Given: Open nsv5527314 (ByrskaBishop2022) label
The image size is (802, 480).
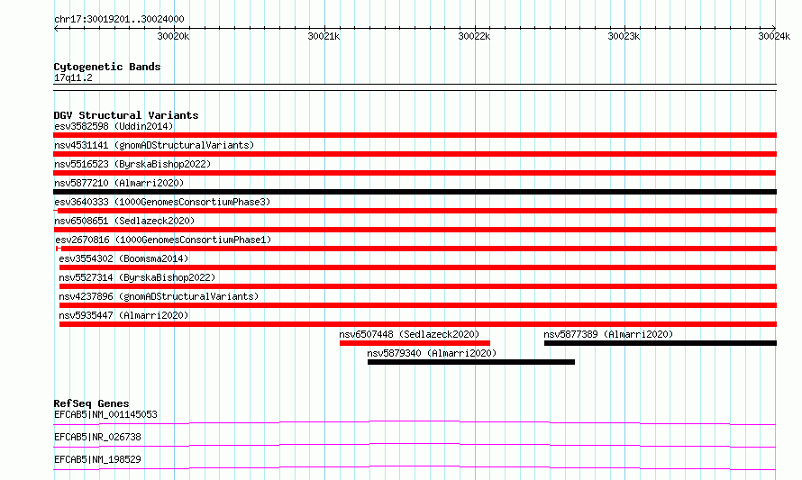Looking at the screenshot, I should coord(137,277).
